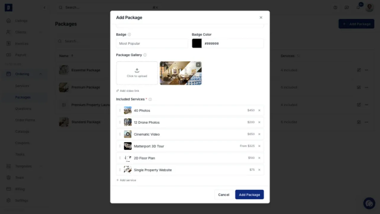Open Order Forms in sidebar
Viewport: 380px width, 214px height.
click(25, 120)
